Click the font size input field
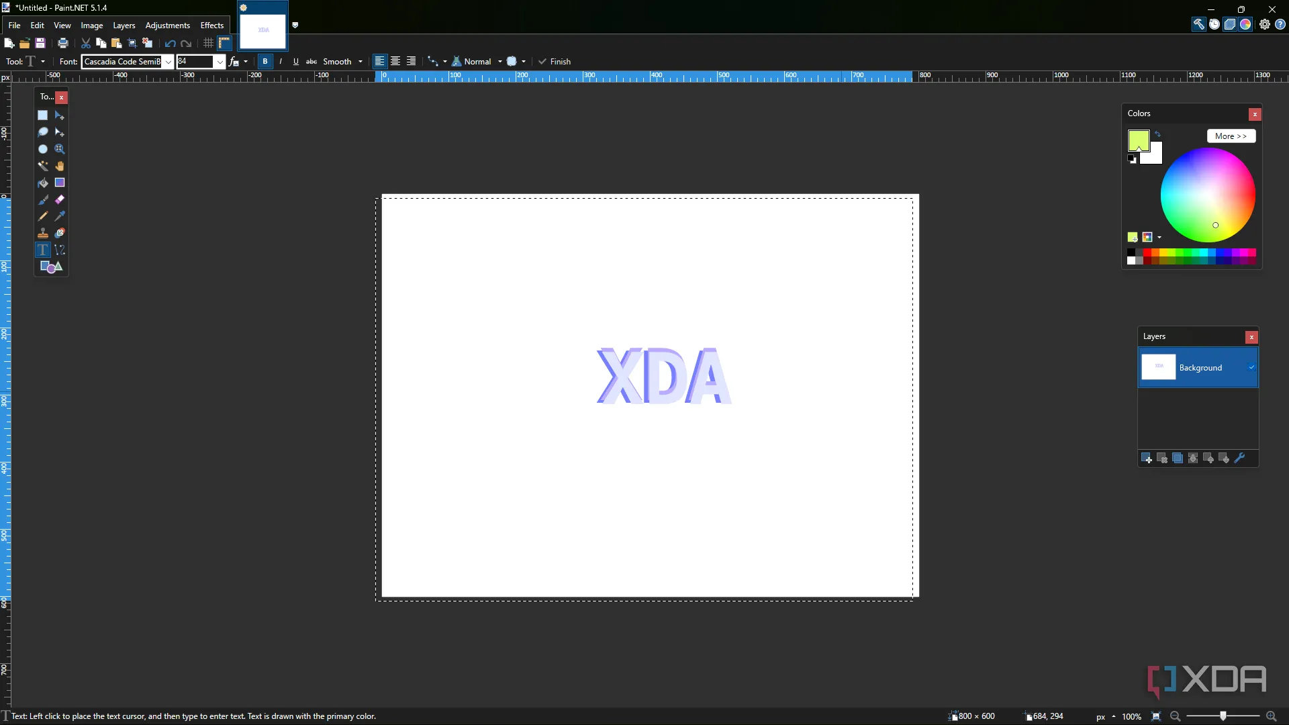This screenshot has height=725, width=1289. tap(195, 62)
